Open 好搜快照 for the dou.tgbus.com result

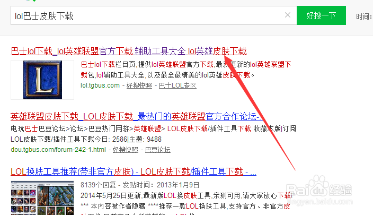pos(126,150)
